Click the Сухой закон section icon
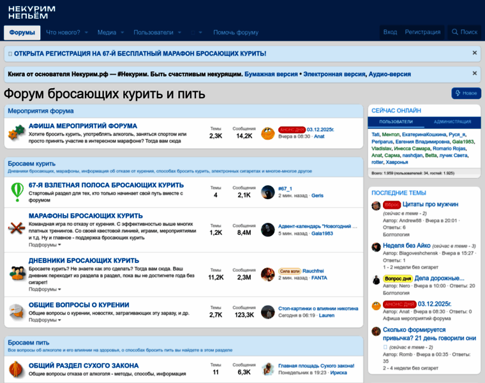 16,369
